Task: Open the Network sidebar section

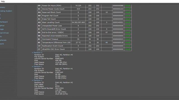Action: coord(2,44)
